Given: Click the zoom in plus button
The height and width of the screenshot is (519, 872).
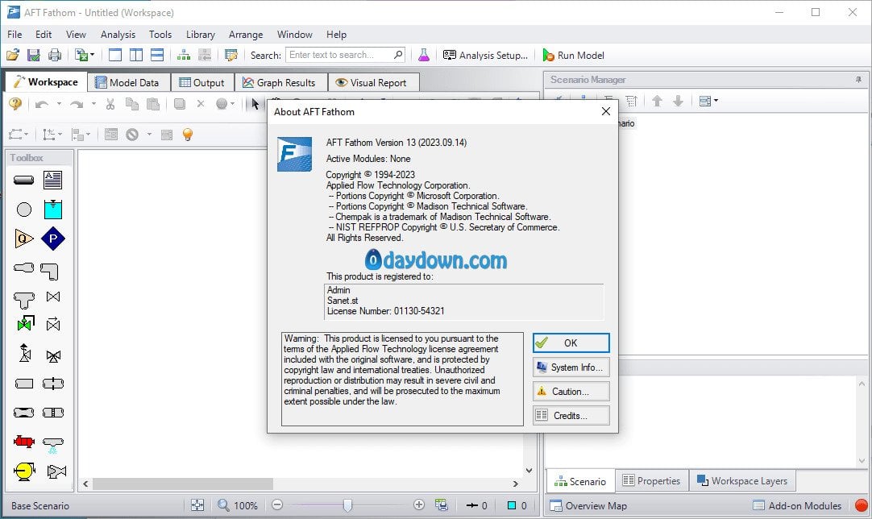Looking at the screenshot, I should pos(419,505).
